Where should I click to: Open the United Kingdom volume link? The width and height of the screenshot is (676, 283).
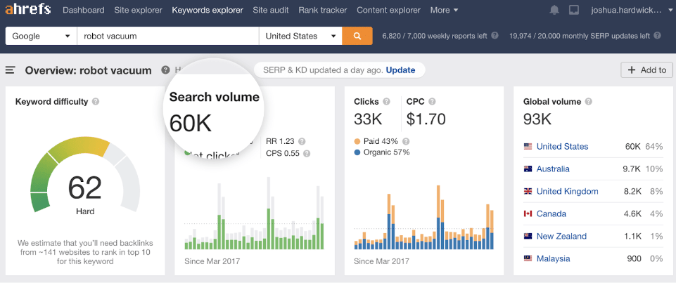(x=567, y=191)
